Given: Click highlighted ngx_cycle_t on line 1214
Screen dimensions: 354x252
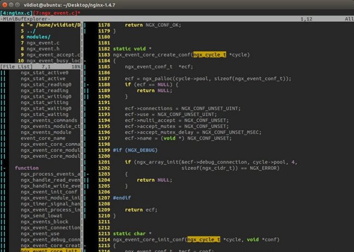Looking at the screenshot, I should 203,239.
